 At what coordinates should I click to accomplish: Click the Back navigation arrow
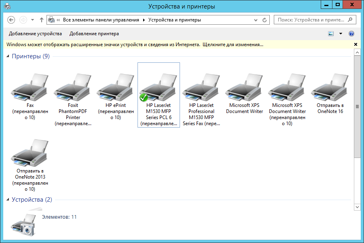tap(11, 20)
